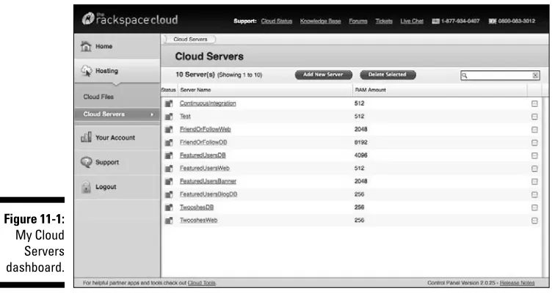Follow the Cloud Tools footer link
This screenshot has width=555, height=302.
tap(201, 283)
